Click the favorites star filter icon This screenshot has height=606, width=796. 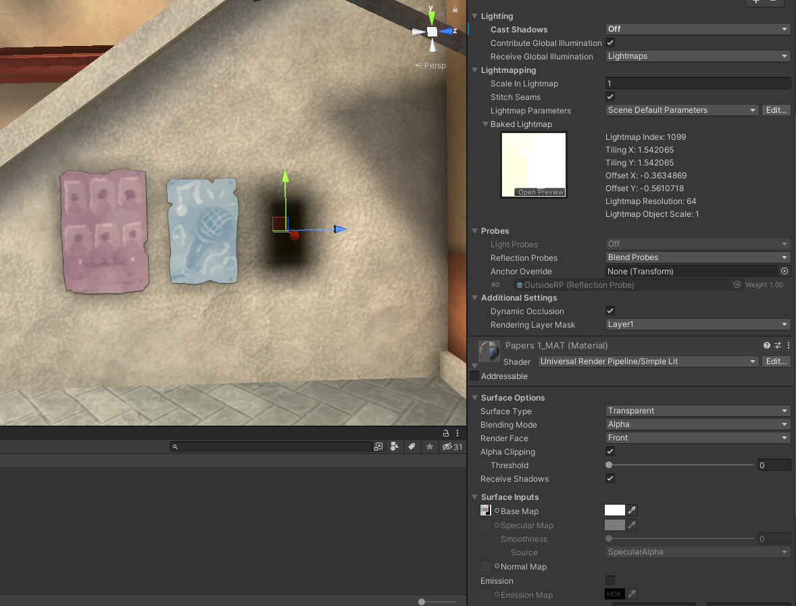pos(429,446)
